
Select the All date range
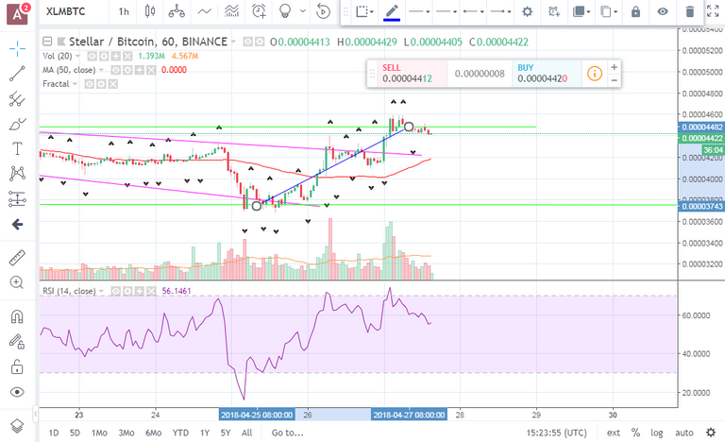click(247, 433)
